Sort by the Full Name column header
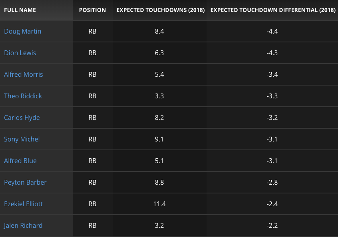The height and width of the screenshot is (237, 338). pos(20,10)
